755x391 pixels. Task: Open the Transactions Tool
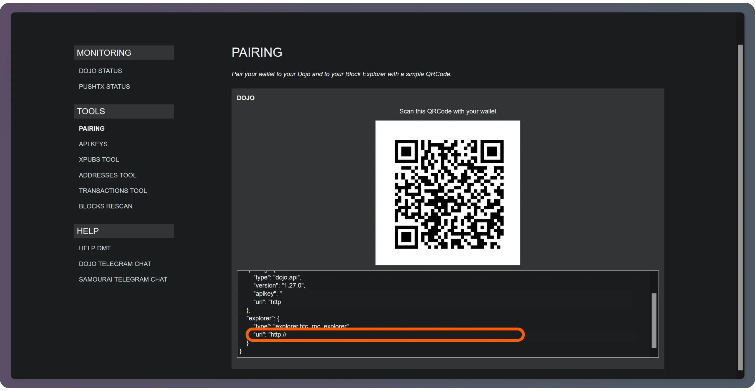coord(113,190)
